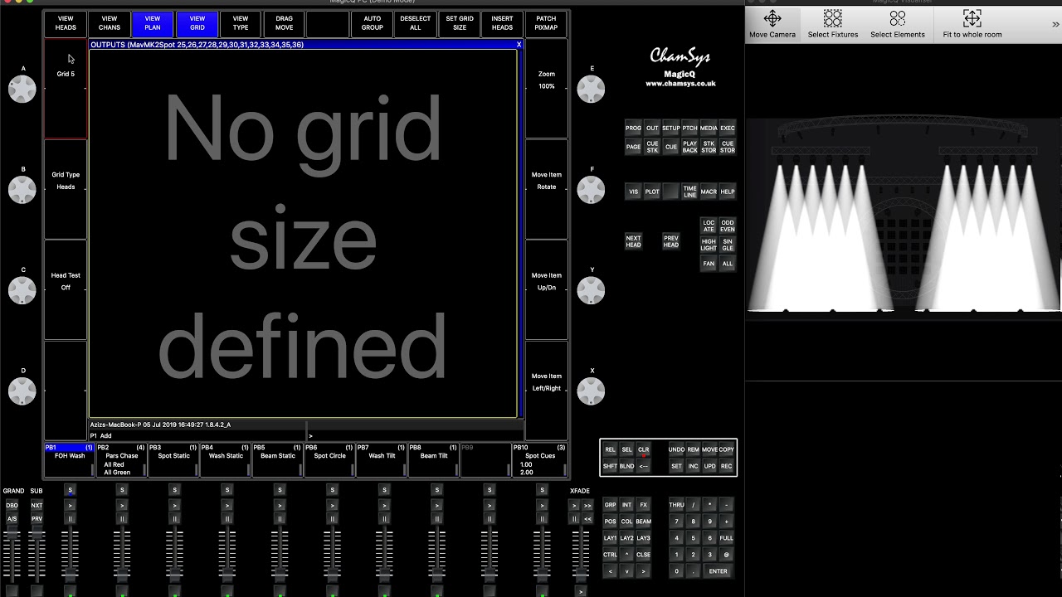
Task: Open the PTCH patch window button
Action: pyautogui.click(x=689, y=129)
